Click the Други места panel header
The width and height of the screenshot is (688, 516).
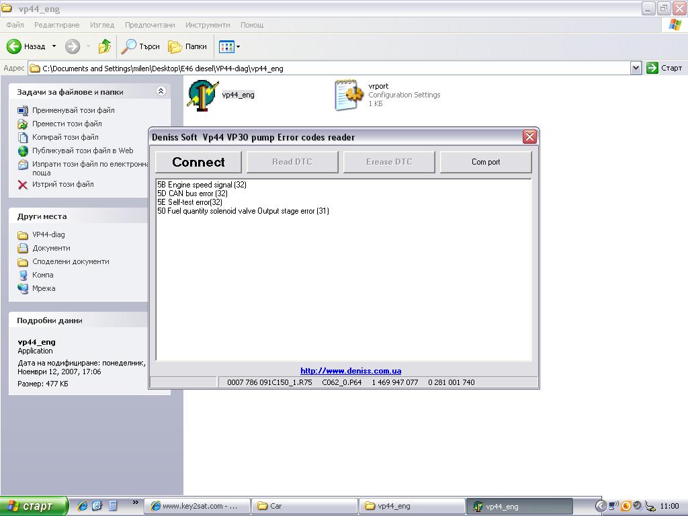click(79, 216)
